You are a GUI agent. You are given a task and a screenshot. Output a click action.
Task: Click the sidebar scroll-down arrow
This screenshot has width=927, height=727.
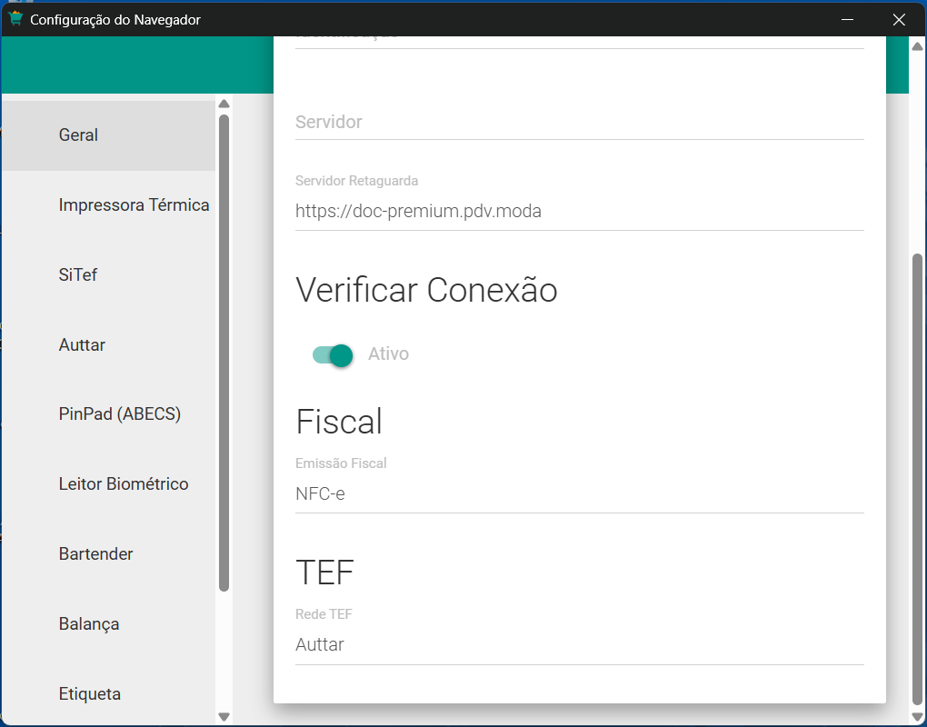pyautogui.click(x=224, y=717)
